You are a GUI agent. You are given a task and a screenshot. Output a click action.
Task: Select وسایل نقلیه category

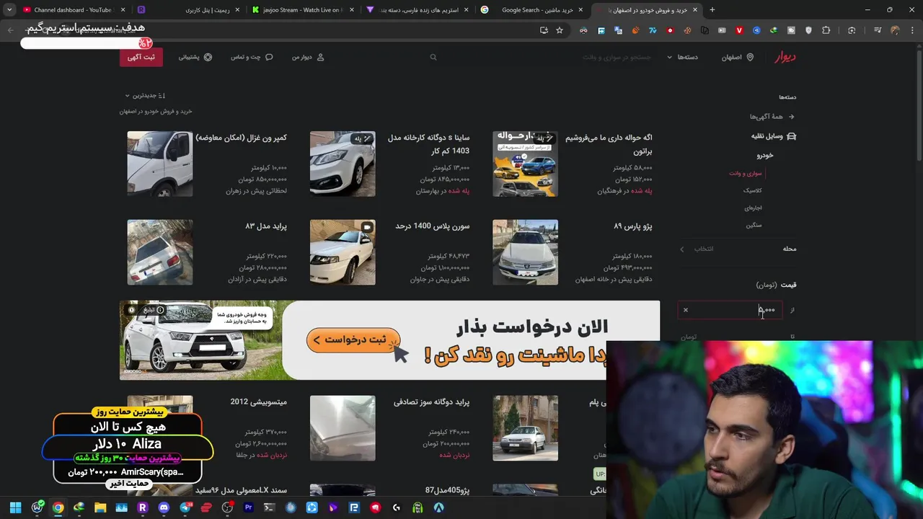pyautogui.click(x=773, y=136)
